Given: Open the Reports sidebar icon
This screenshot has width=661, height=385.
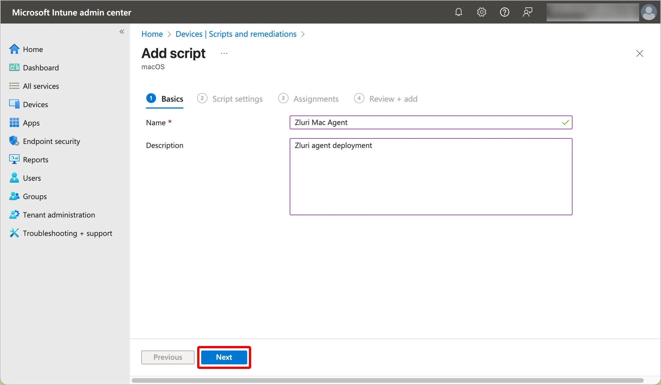Looking at the screenshot, I should 14,159.
